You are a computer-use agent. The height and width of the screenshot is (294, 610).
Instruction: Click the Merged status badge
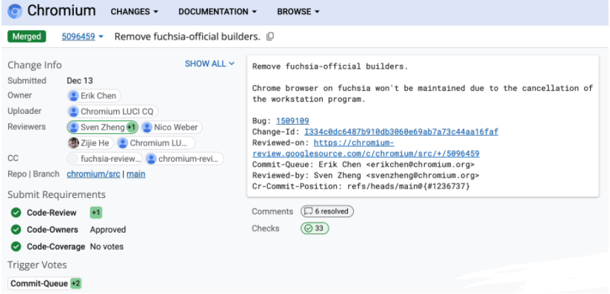27,36
